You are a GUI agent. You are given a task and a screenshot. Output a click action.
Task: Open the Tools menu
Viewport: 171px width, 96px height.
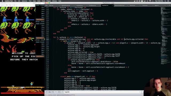pos(43,1)
